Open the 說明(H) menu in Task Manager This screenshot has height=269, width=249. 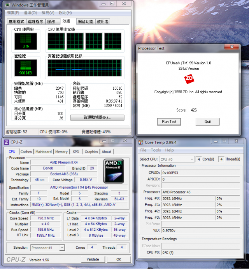[65, 13]
